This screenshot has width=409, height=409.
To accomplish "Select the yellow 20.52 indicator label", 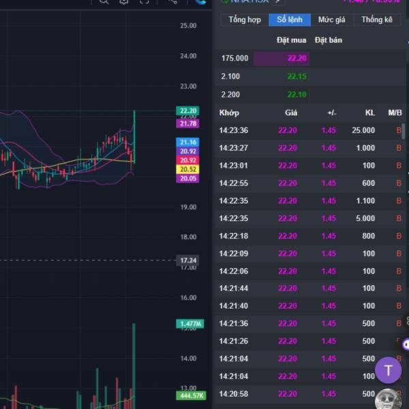I will point(188,169).
